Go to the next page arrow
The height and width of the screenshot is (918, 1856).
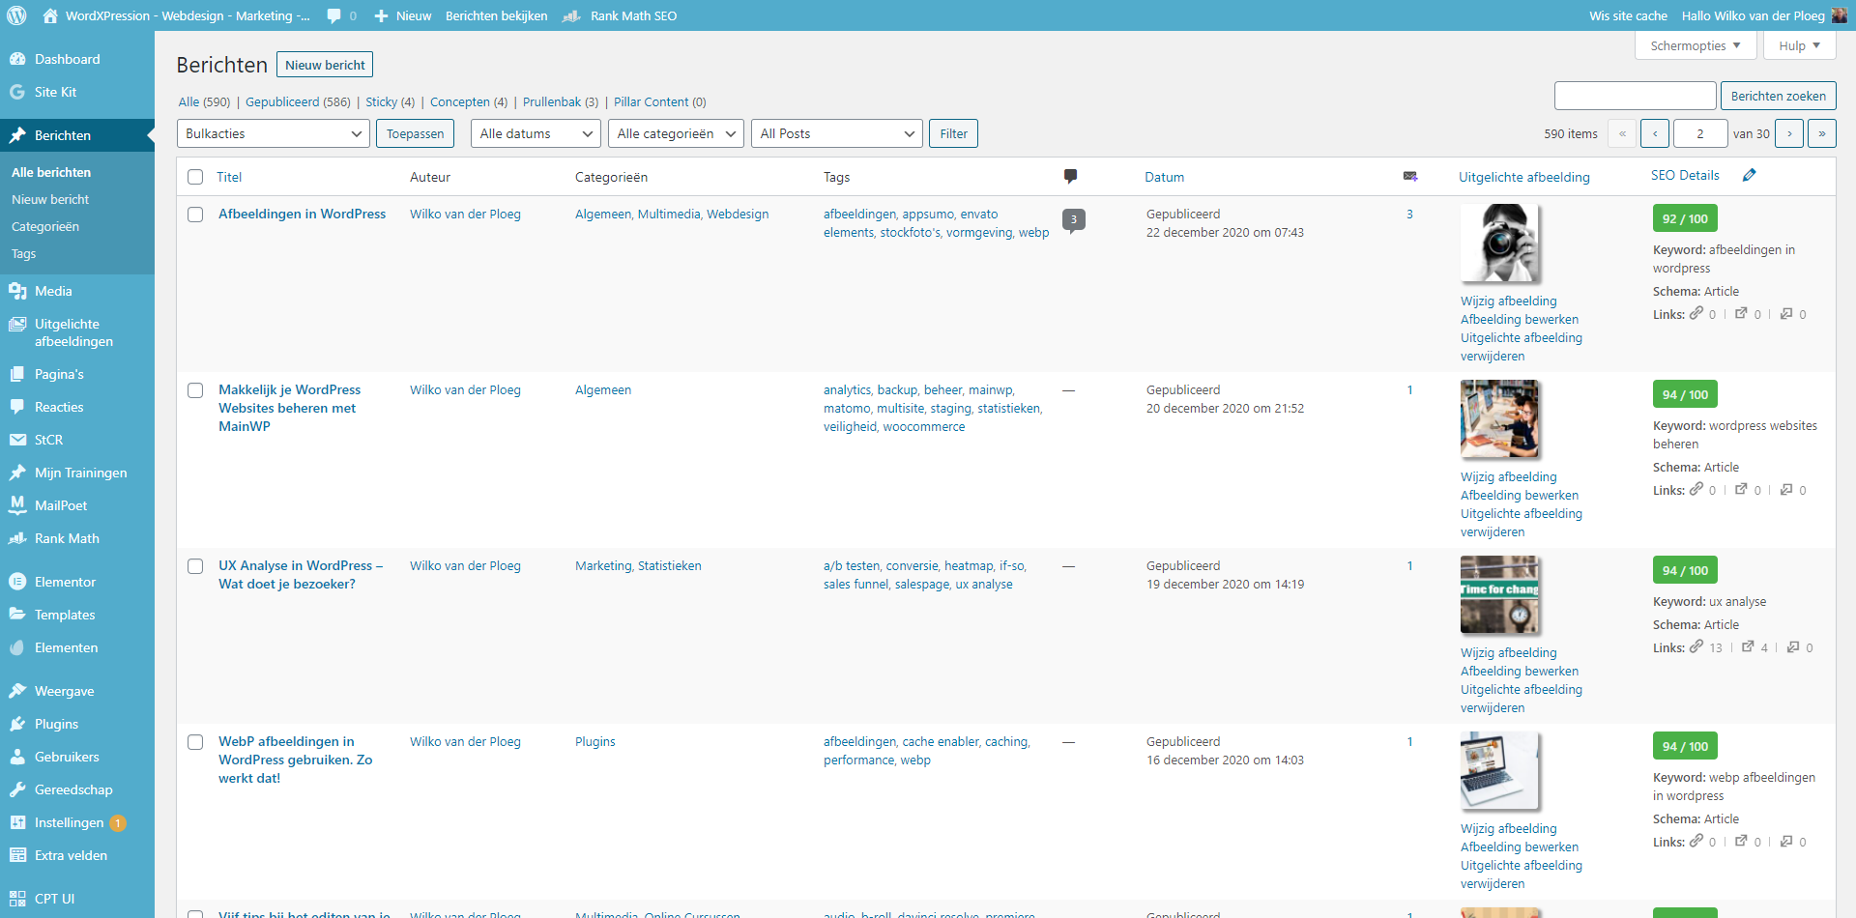click(x=1789, y=133)
